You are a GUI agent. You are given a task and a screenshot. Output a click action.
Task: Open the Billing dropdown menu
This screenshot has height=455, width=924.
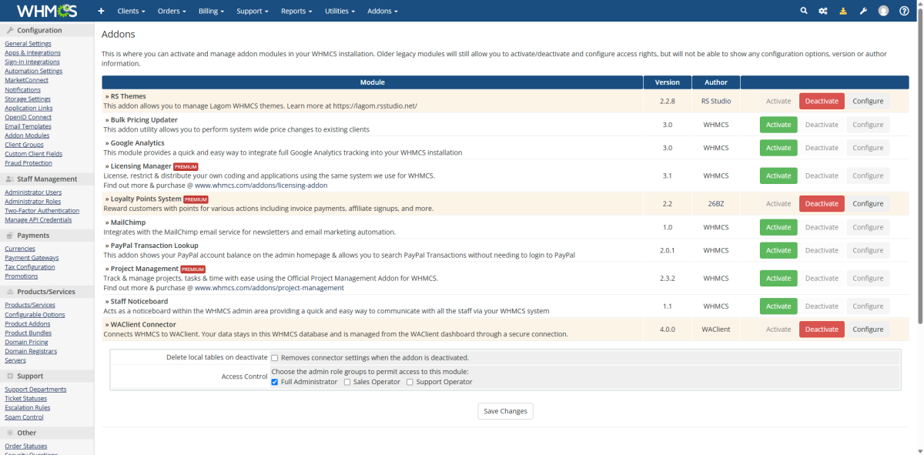[x=211, y=12]
